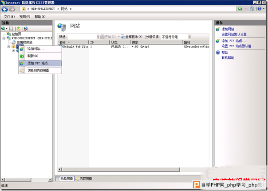Open the filter 筛选 dropdown arrow
This screenshot has width=268, height=191.
(x=98, y=37)
